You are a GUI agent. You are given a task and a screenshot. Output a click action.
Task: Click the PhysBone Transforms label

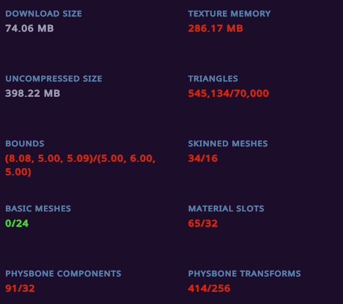(x=245, y=274)
